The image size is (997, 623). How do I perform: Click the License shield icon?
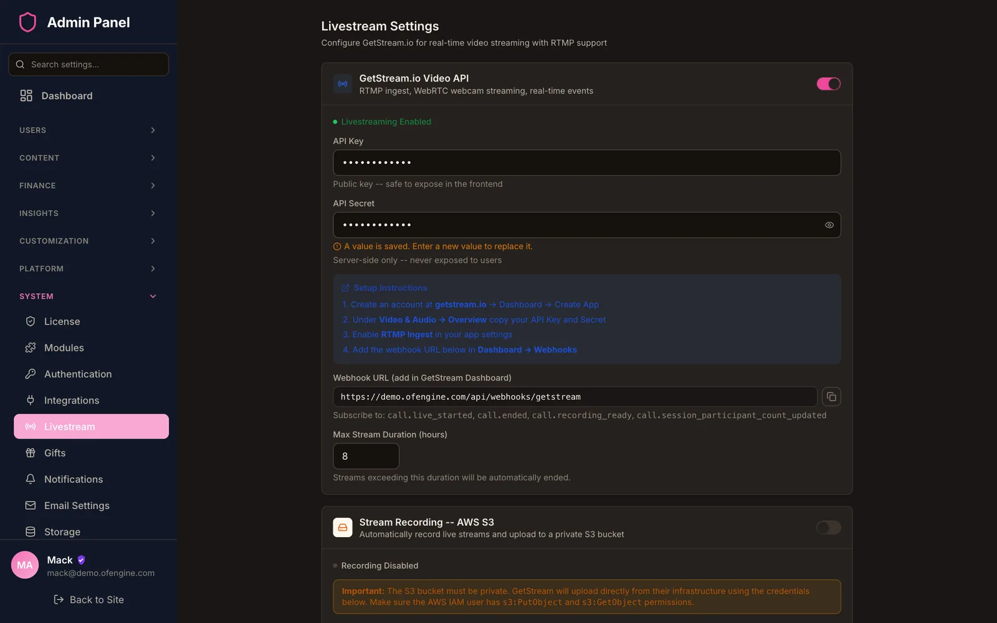31,321
